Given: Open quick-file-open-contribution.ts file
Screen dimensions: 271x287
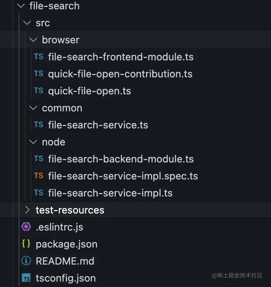Looking at the screenshot, I should [x=120, y=74].
